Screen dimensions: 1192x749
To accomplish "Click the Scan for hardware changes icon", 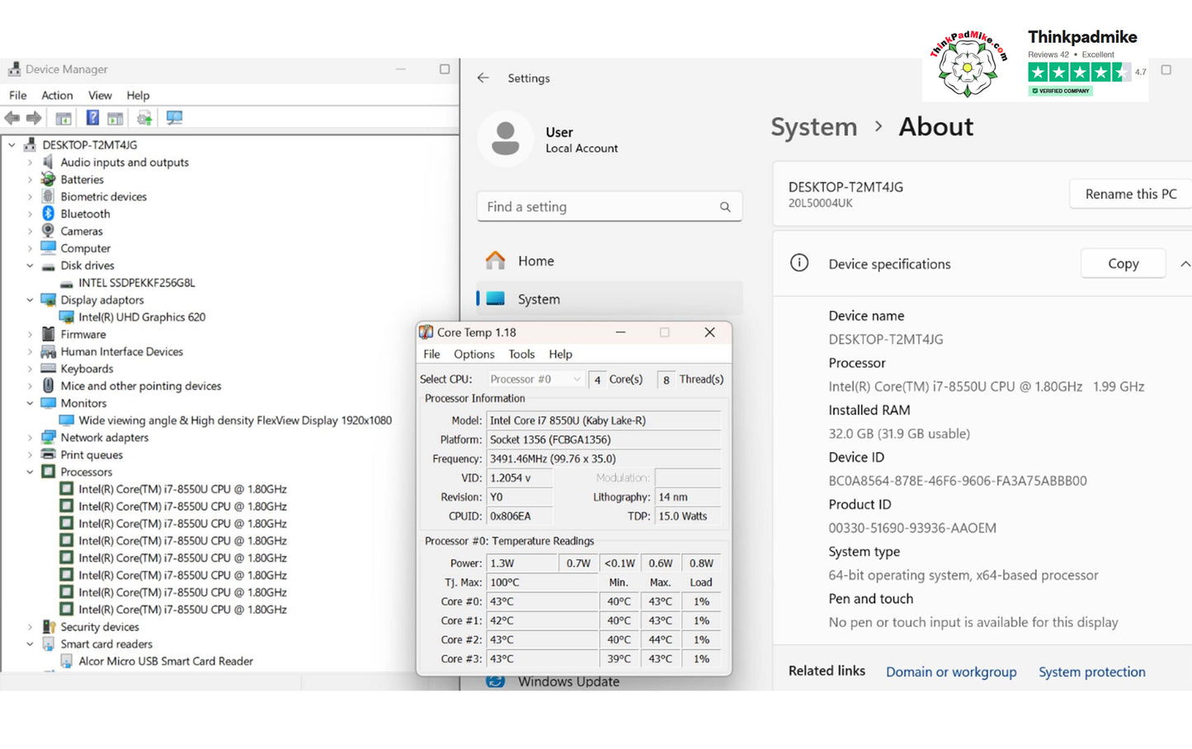I will (174, 118).
